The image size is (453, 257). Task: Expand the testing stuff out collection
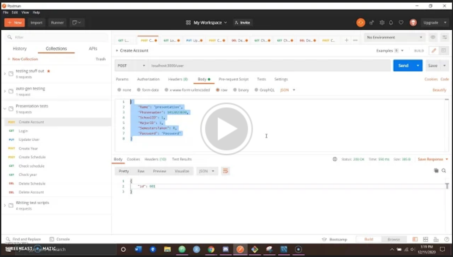point(5,74)
